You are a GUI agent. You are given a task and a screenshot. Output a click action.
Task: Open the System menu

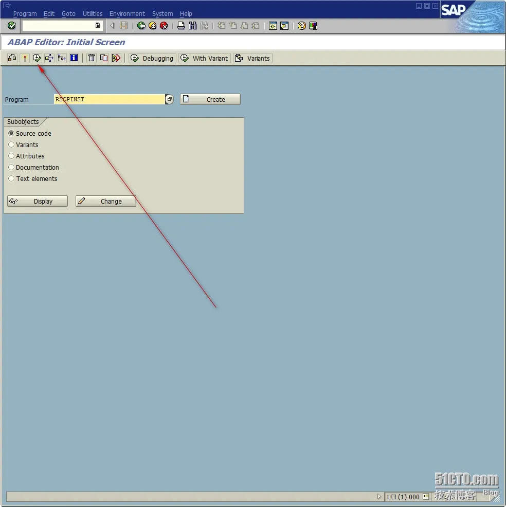[x=162, y=13]
